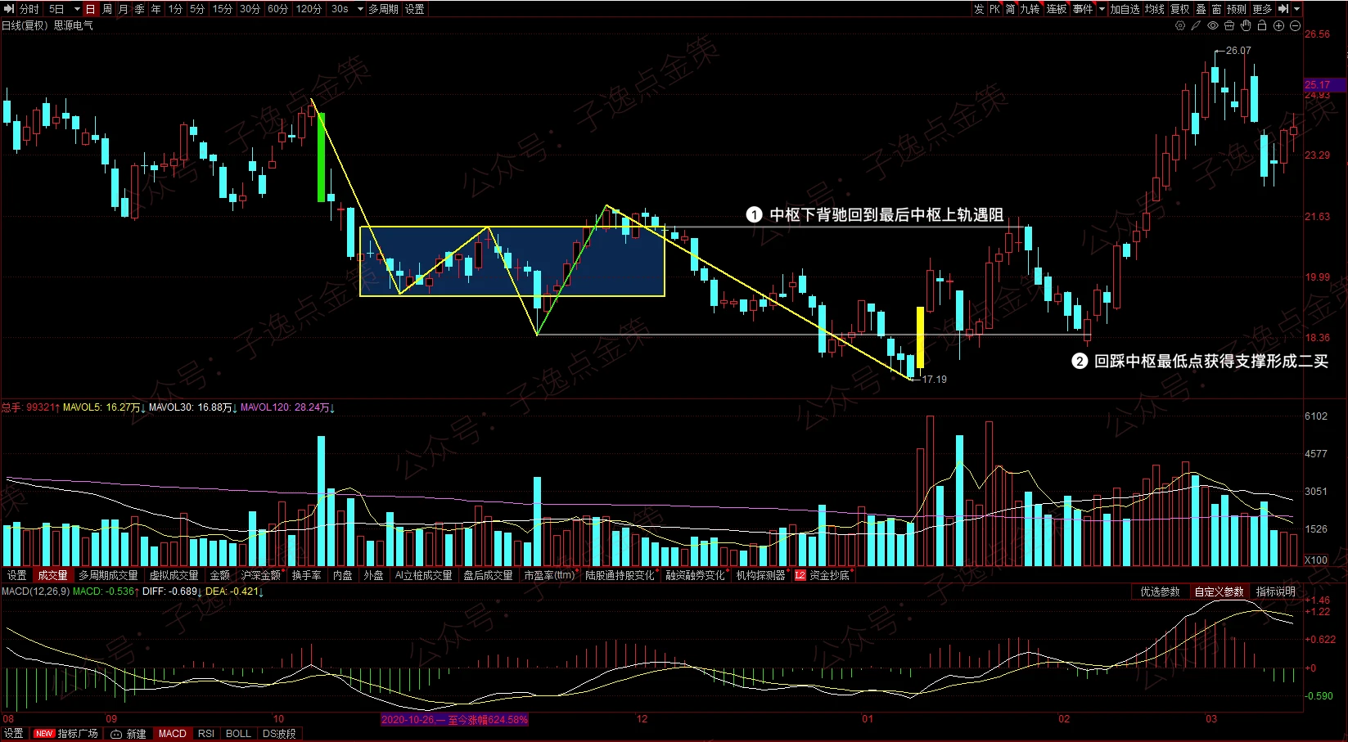The width and height of the screenshot is (1348, 742).
Task: Click the 加自选 button
Action: coord(1125,9)
